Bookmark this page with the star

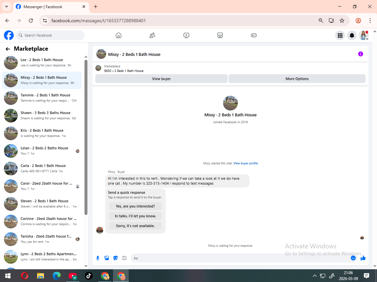pyautogui.click(x=342, y=21)
